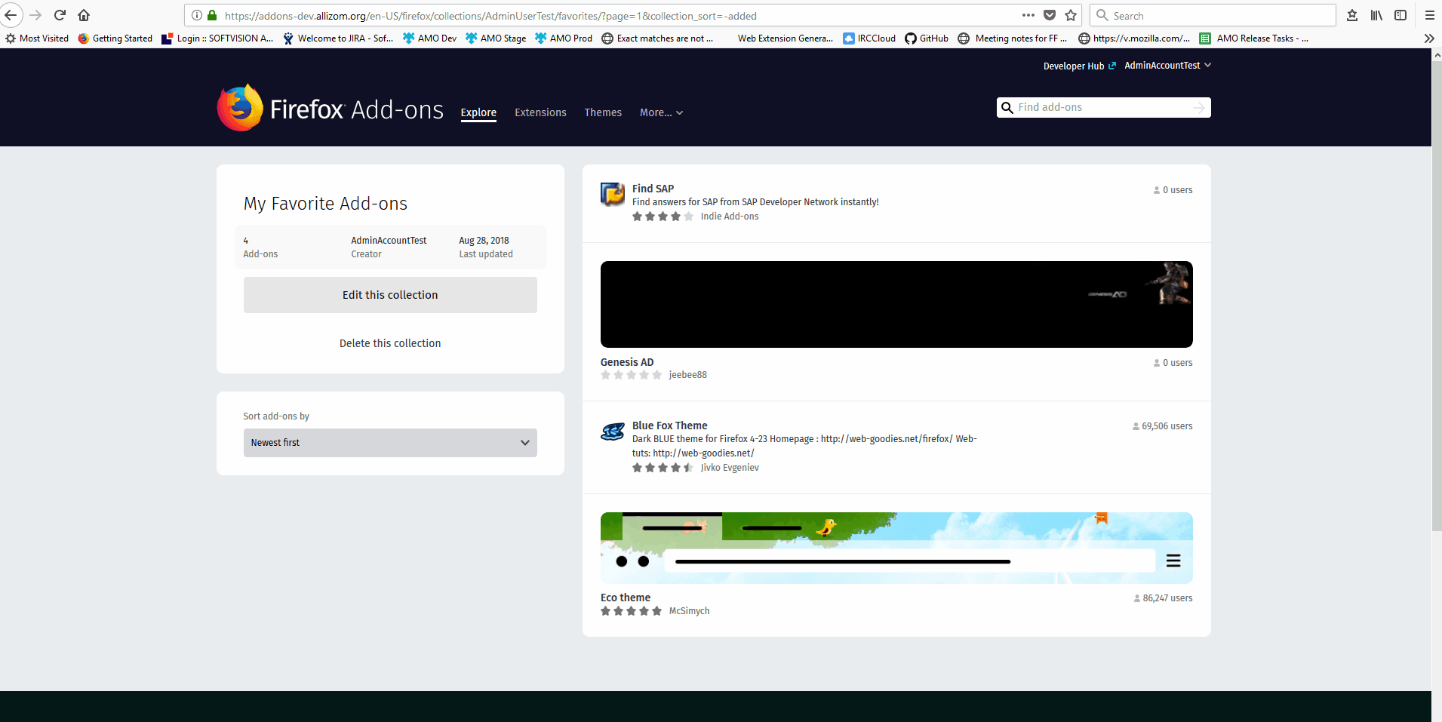Reload the page with the refresh icon

point(60,15)
